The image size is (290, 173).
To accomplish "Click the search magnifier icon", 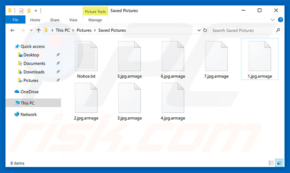I will coord(278,30).
